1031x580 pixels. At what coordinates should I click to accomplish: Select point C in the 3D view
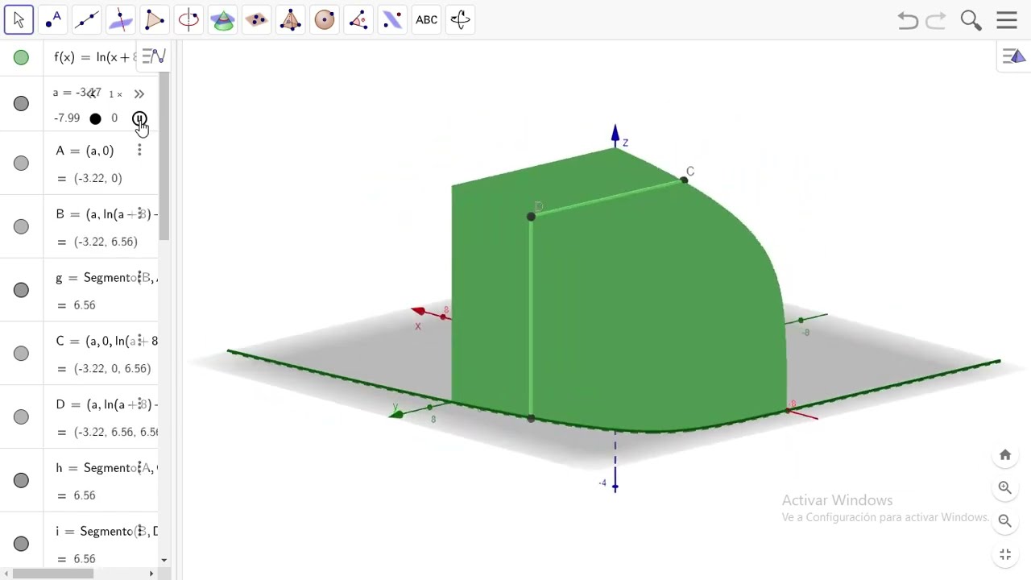coord(684,180)
